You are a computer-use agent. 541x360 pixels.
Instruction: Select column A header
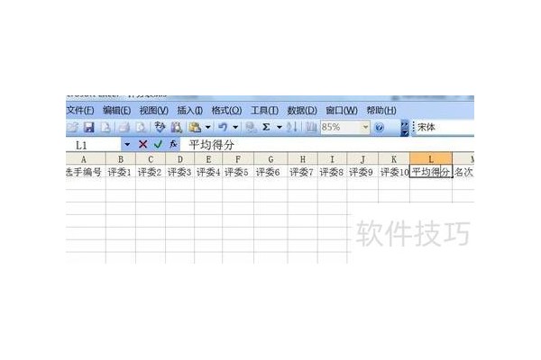(x=84, y=159)
